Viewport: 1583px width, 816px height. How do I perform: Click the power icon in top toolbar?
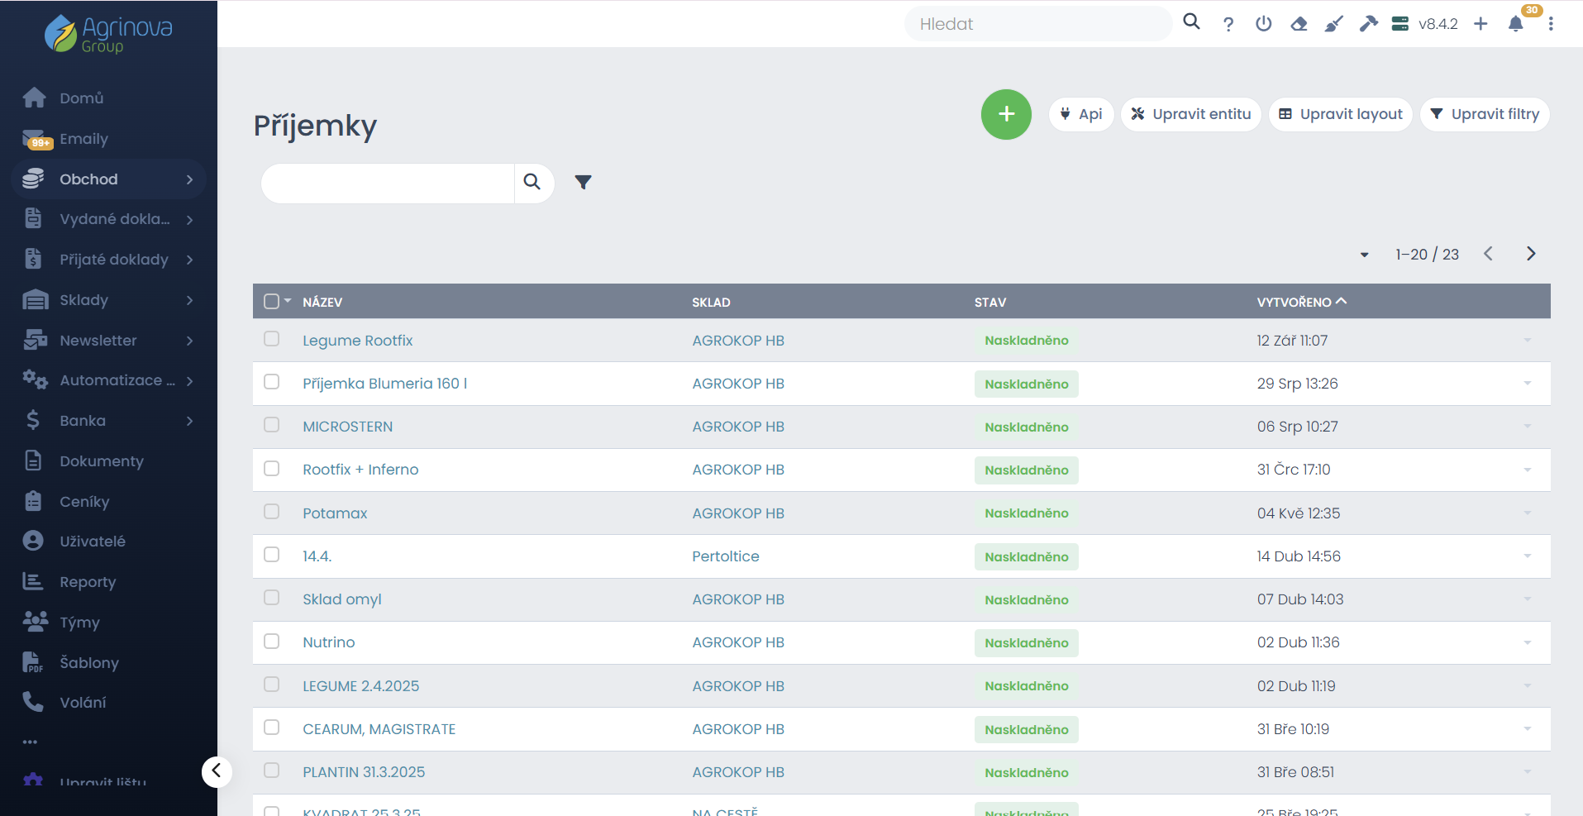point(1263,24)
